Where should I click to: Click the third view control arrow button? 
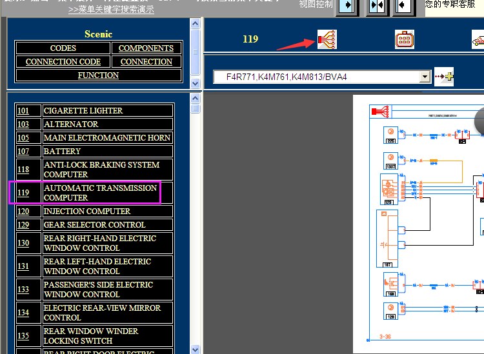(x=404, y=6)
